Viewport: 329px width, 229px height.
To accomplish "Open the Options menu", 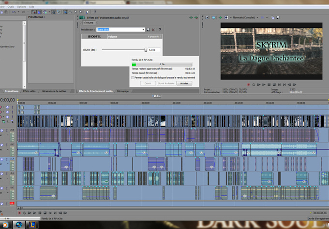I will click(x=22, y=7).
